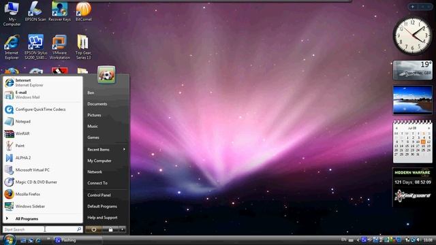
Task: Open the Internet Explorer desktop shortcut
Action: [x=12, y=47]
